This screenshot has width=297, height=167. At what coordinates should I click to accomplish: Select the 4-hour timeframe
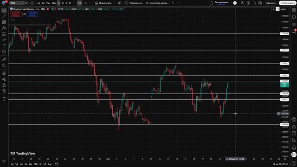click(x=63, y=3)
